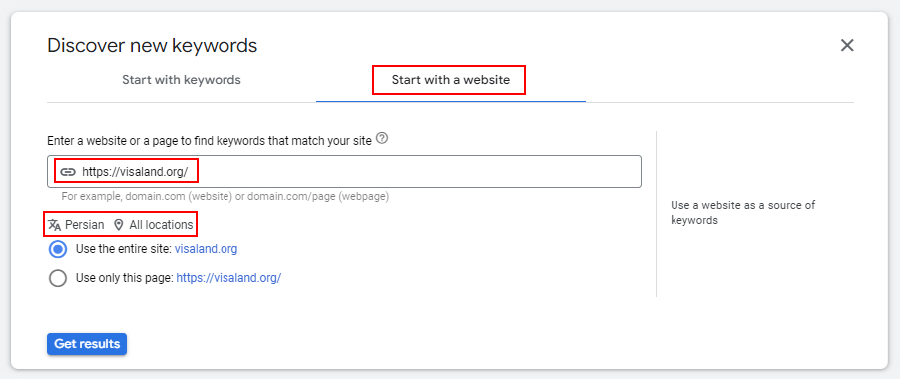
Task: Select Use the entire site radio button
Action: 58,250
